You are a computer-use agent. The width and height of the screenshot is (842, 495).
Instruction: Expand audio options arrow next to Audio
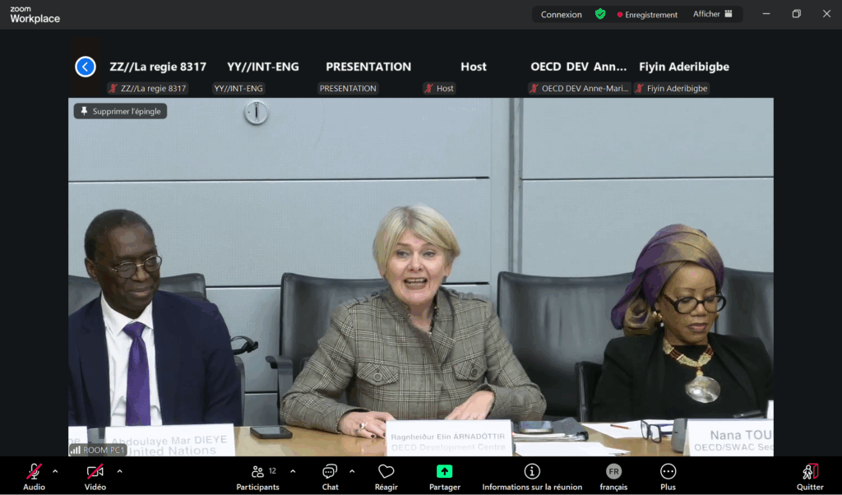55,471
